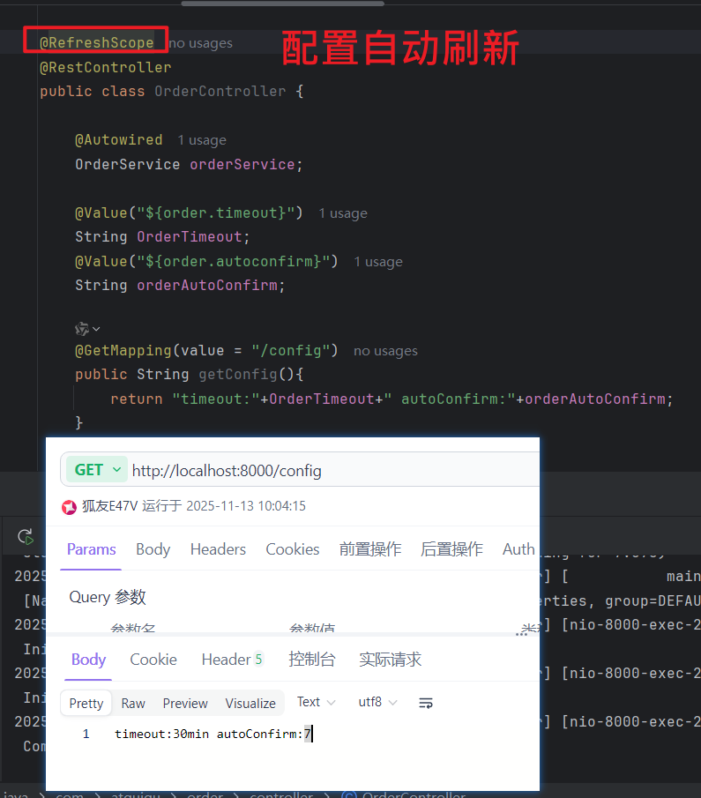Select the response Cookie tab

click(153, 660)
